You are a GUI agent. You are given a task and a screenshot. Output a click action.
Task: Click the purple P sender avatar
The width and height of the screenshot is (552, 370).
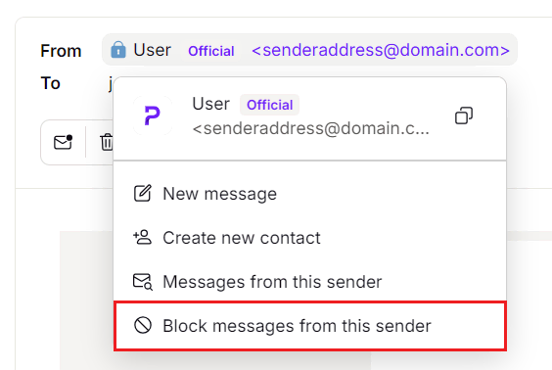[153, 116]
